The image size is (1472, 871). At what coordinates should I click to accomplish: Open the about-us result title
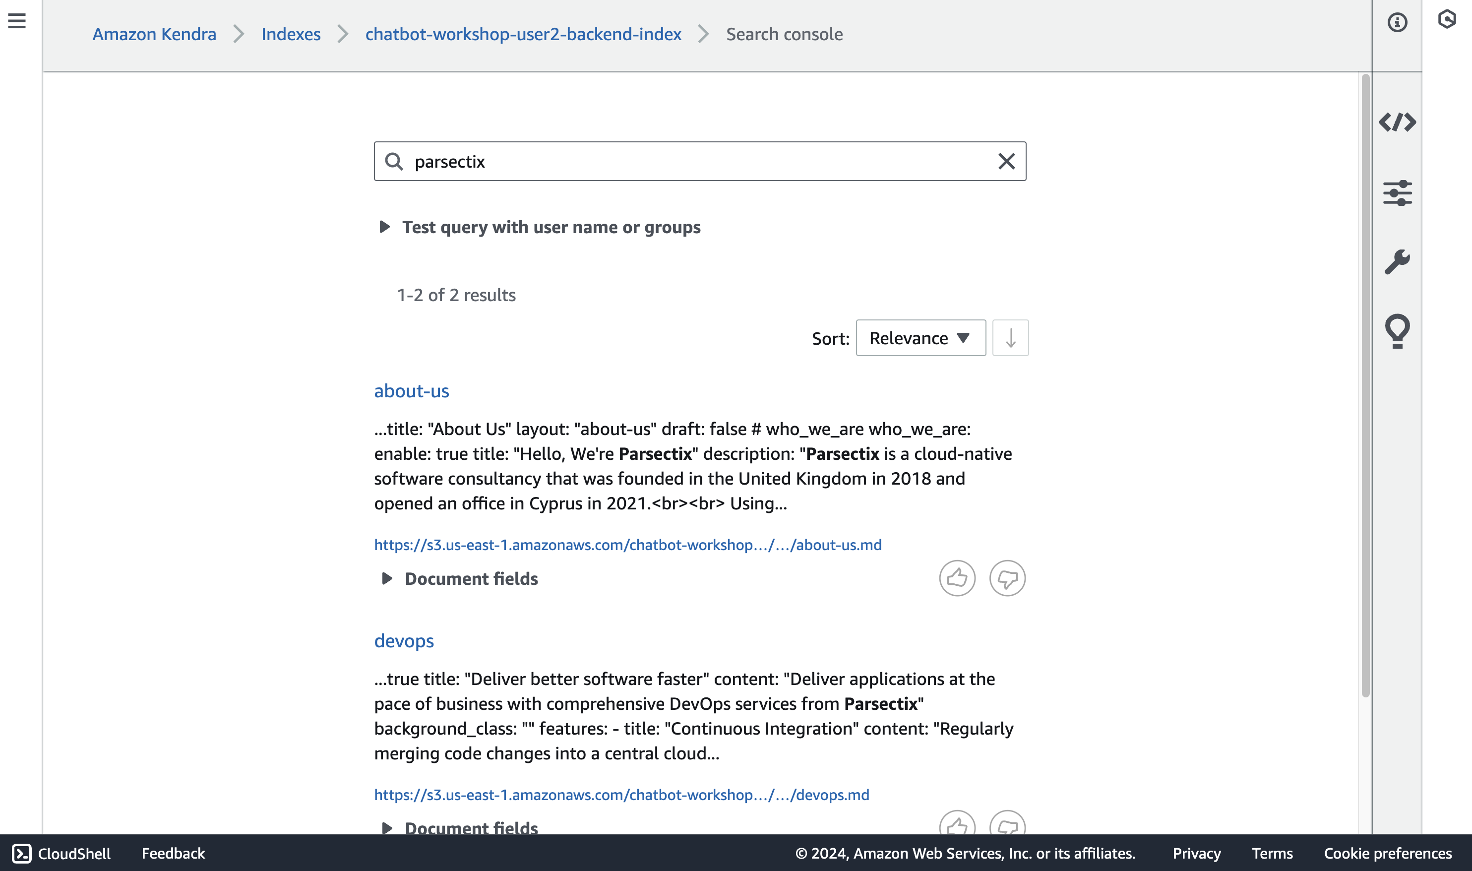(x=411, y=391)
